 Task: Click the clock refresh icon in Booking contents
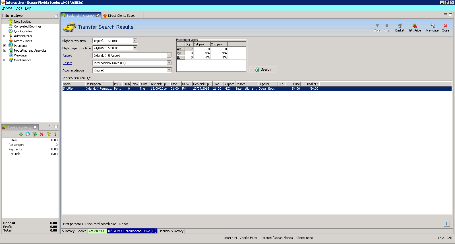(x=28, y=134)
